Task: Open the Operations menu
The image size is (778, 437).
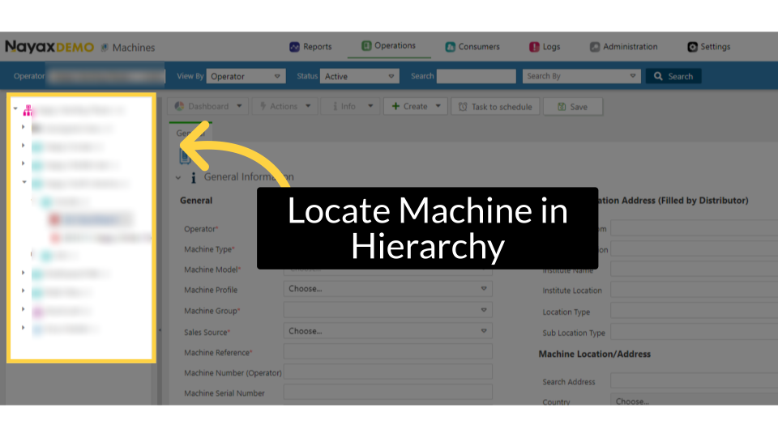Action: [388, 45]
